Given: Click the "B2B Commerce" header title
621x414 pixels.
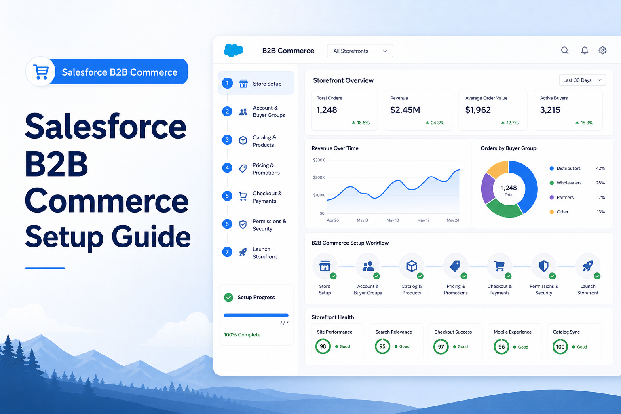Looking at the screenshot, I should (288, 51).
